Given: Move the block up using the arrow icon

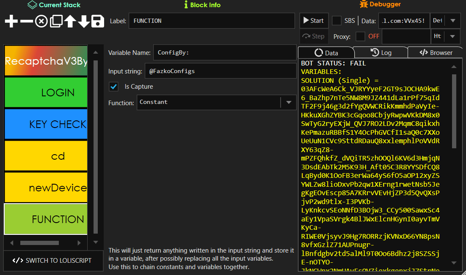Looking at the screenshot, I should [x=70, y=21].
